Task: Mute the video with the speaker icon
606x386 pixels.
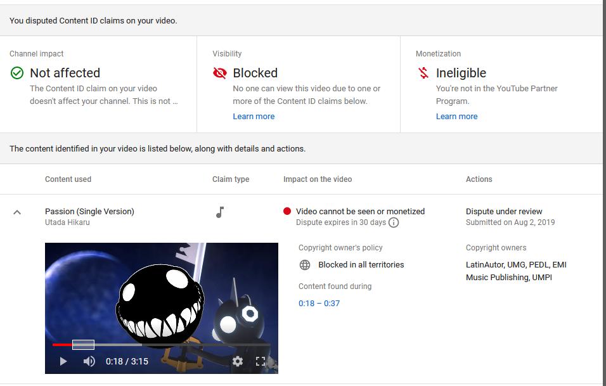Action: 89,361
